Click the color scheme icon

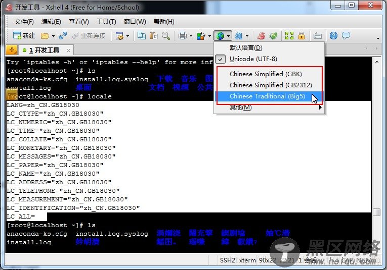tap(201, 36)
